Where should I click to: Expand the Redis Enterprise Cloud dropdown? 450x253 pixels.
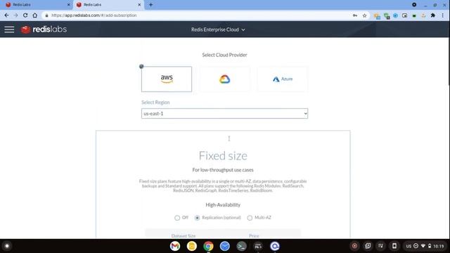pos(218,30)
